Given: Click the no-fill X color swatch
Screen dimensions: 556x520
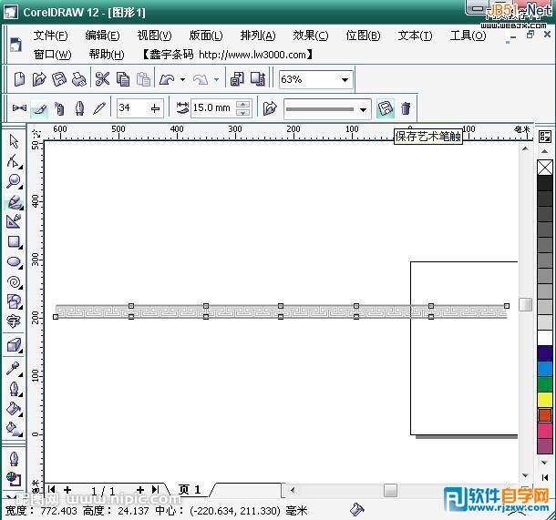Looking at the screenshot, I should 545,168.
